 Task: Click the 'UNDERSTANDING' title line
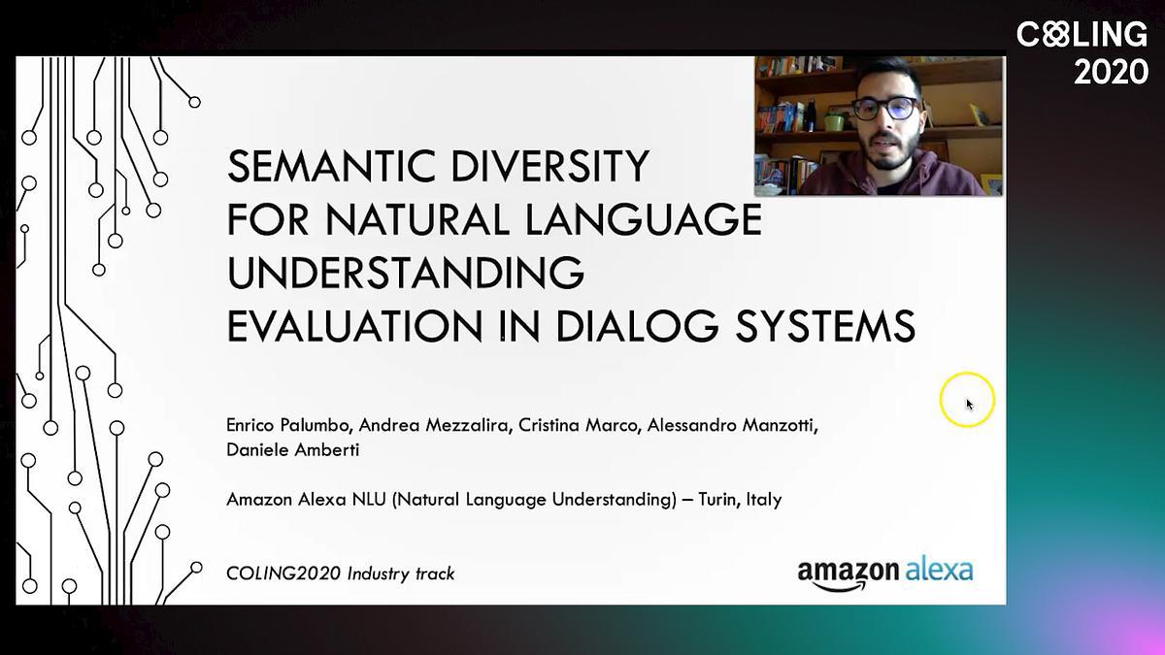coord(405,274)
